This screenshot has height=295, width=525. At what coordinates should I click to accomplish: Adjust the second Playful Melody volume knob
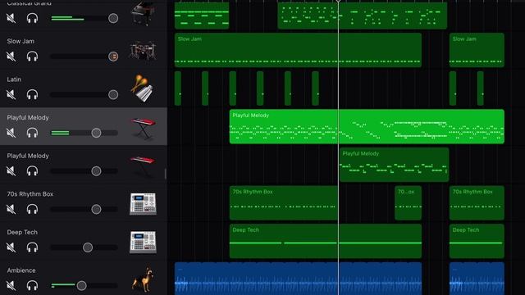[x=96, y=171]
